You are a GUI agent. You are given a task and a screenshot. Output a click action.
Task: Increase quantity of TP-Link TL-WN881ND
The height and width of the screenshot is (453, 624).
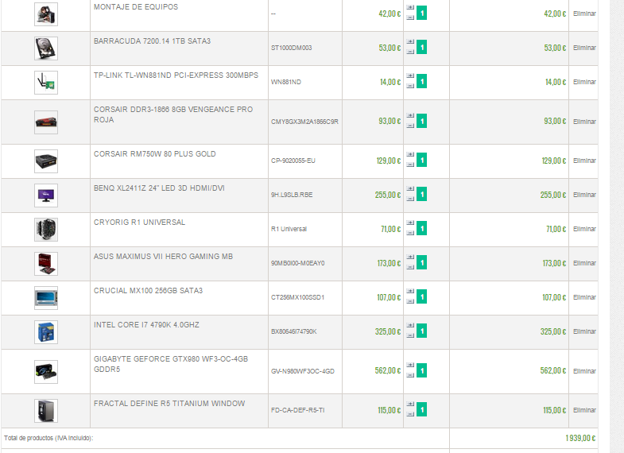[x=410, y=76]
